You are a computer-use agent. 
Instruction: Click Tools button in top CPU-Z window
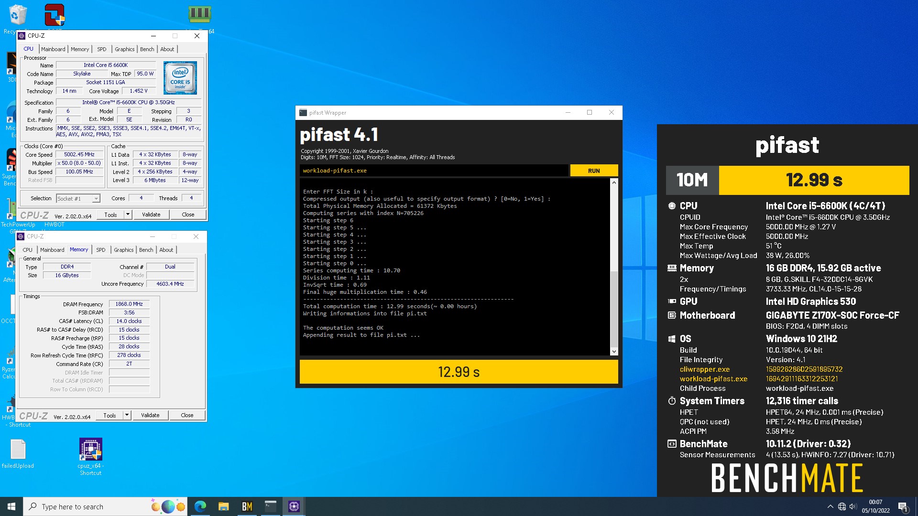coord(111,215)
